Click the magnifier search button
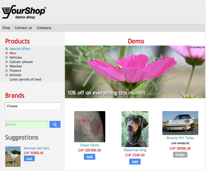Viewport: 206px width, 171px height. [x=55, y=124]
